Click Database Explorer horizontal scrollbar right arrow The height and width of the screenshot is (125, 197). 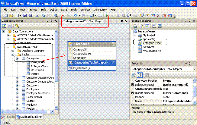tap(52, 111)
